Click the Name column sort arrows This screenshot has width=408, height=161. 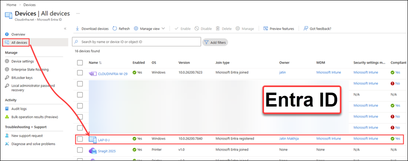[101, 63]
